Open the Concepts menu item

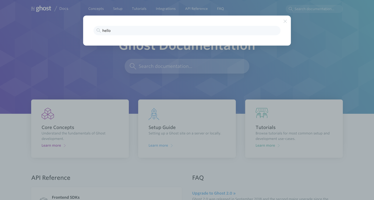point(96,9)
